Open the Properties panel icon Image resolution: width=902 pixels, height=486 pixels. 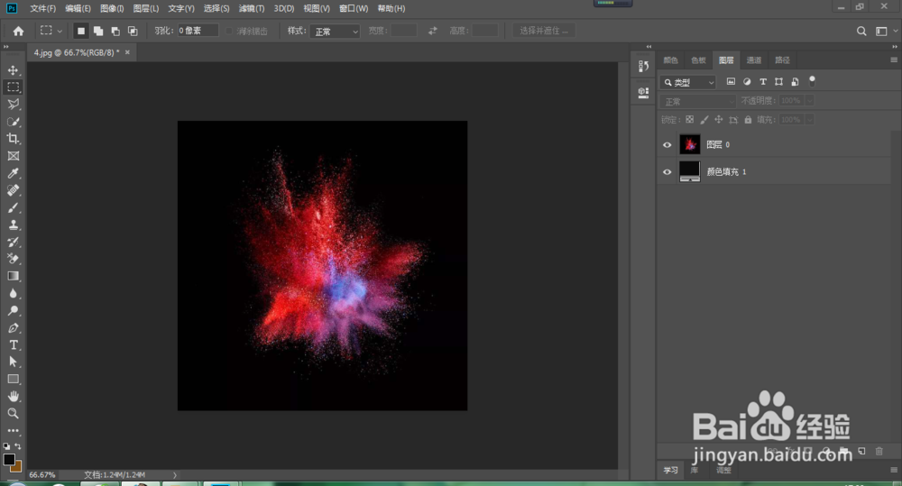(643, 92)
